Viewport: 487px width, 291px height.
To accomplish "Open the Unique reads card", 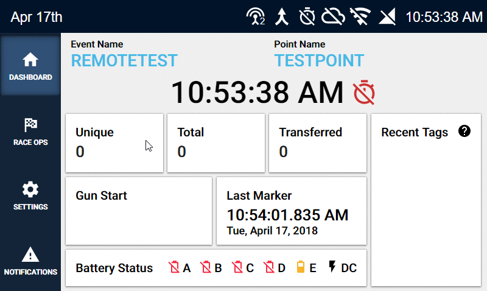I will point(114,143).
